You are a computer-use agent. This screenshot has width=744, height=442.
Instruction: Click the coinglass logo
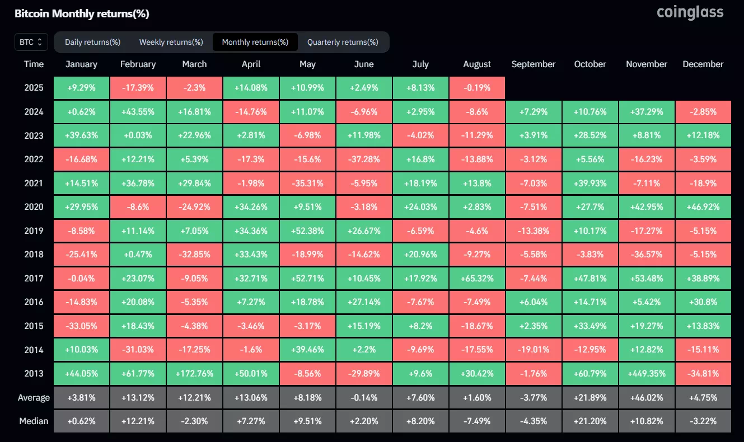[x=690, y=12]
